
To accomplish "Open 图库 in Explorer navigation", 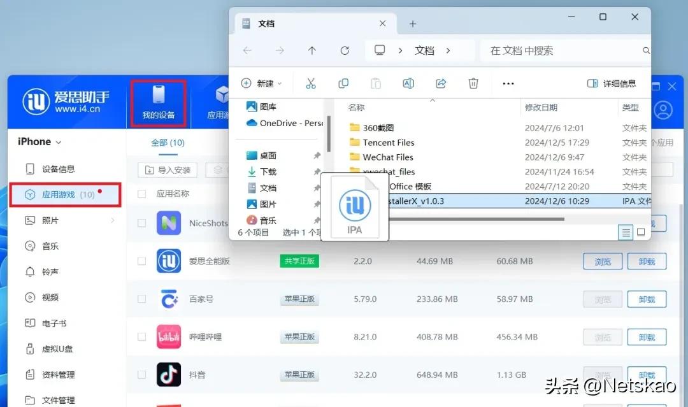I will click(x=262, y=106).
